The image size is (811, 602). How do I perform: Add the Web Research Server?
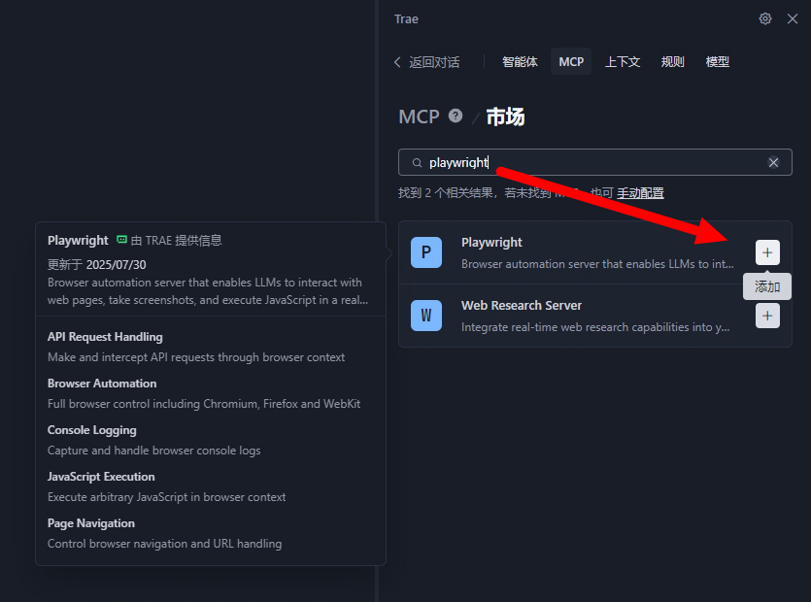(x=767, y=316)
